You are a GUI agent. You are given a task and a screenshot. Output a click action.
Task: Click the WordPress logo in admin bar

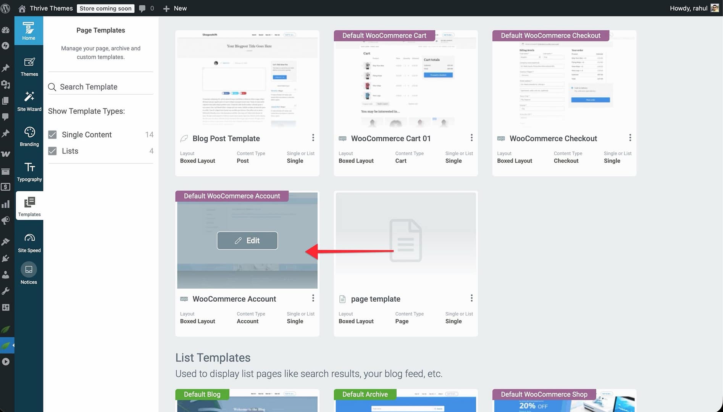6,8
